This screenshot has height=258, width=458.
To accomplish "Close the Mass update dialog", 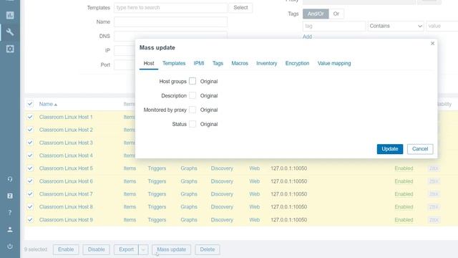I will coord(432,43).
